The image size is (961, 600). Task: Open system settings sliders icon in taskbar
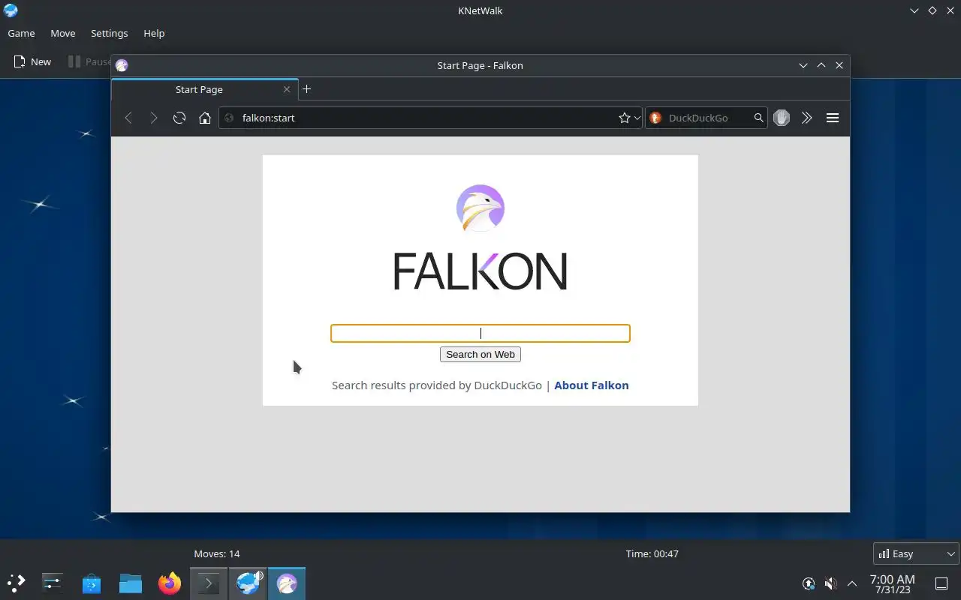pos(53,583)
